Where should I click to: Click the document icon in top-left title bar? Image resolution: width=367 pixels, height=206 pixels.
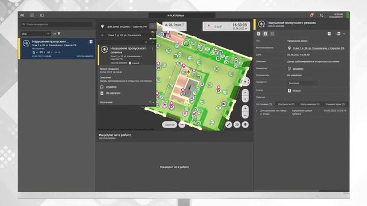click(32, 15)
